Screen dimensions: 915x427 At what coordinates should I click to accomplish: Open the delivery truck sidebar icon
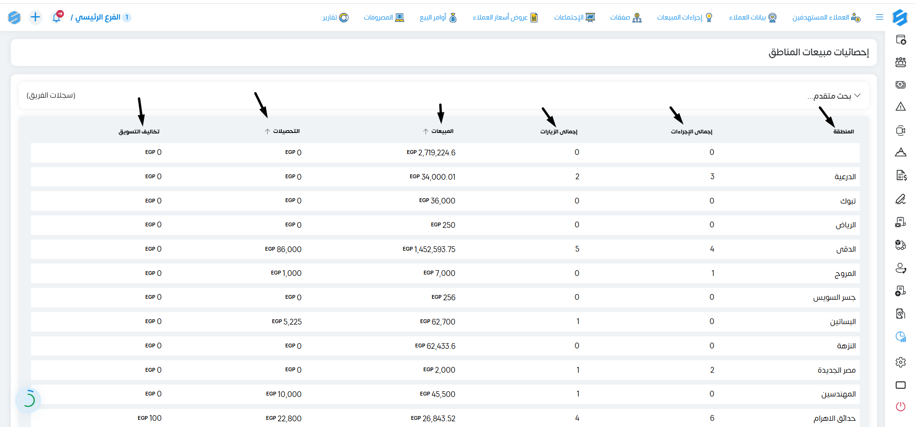pyautogui.click(x=901, y=245)
